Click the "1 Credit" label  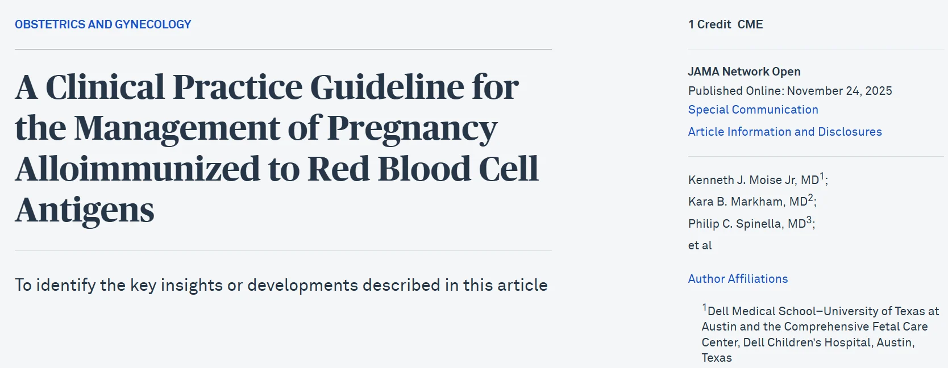click(x=709, y=24)
